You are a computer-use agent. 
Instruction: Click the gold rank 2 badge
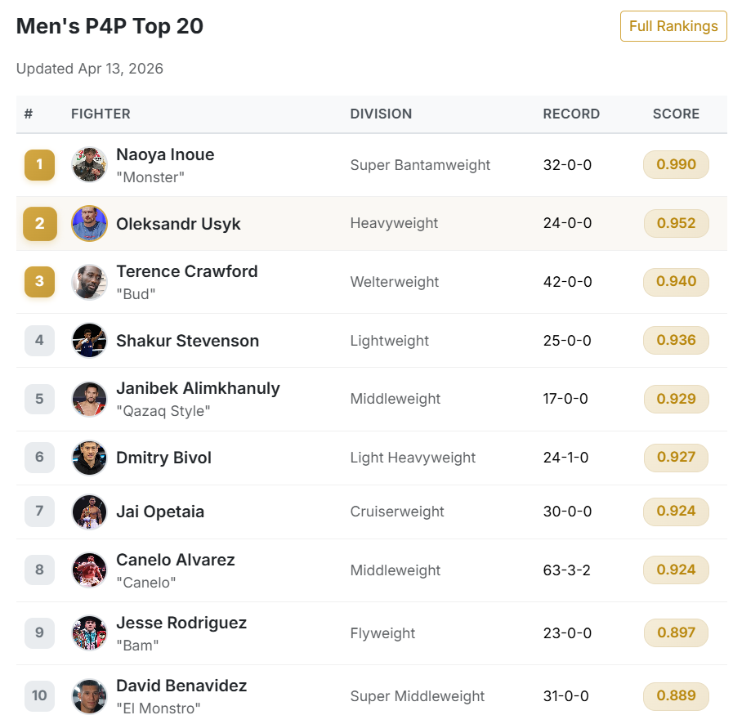tap(39, 224)
